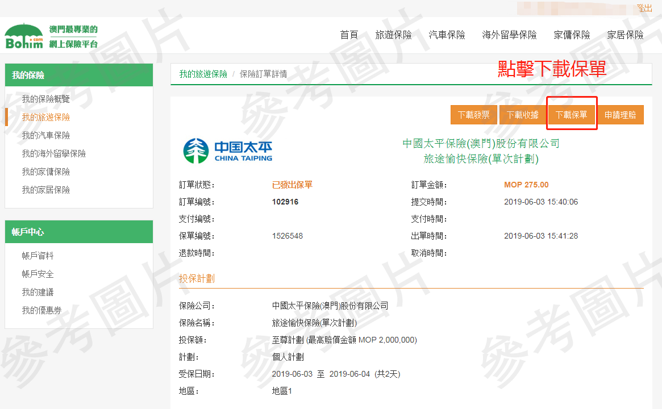Open 我的保險概覽 in the sidebar
Viewport: 662px width, 409px height.
tap(45, 99)
